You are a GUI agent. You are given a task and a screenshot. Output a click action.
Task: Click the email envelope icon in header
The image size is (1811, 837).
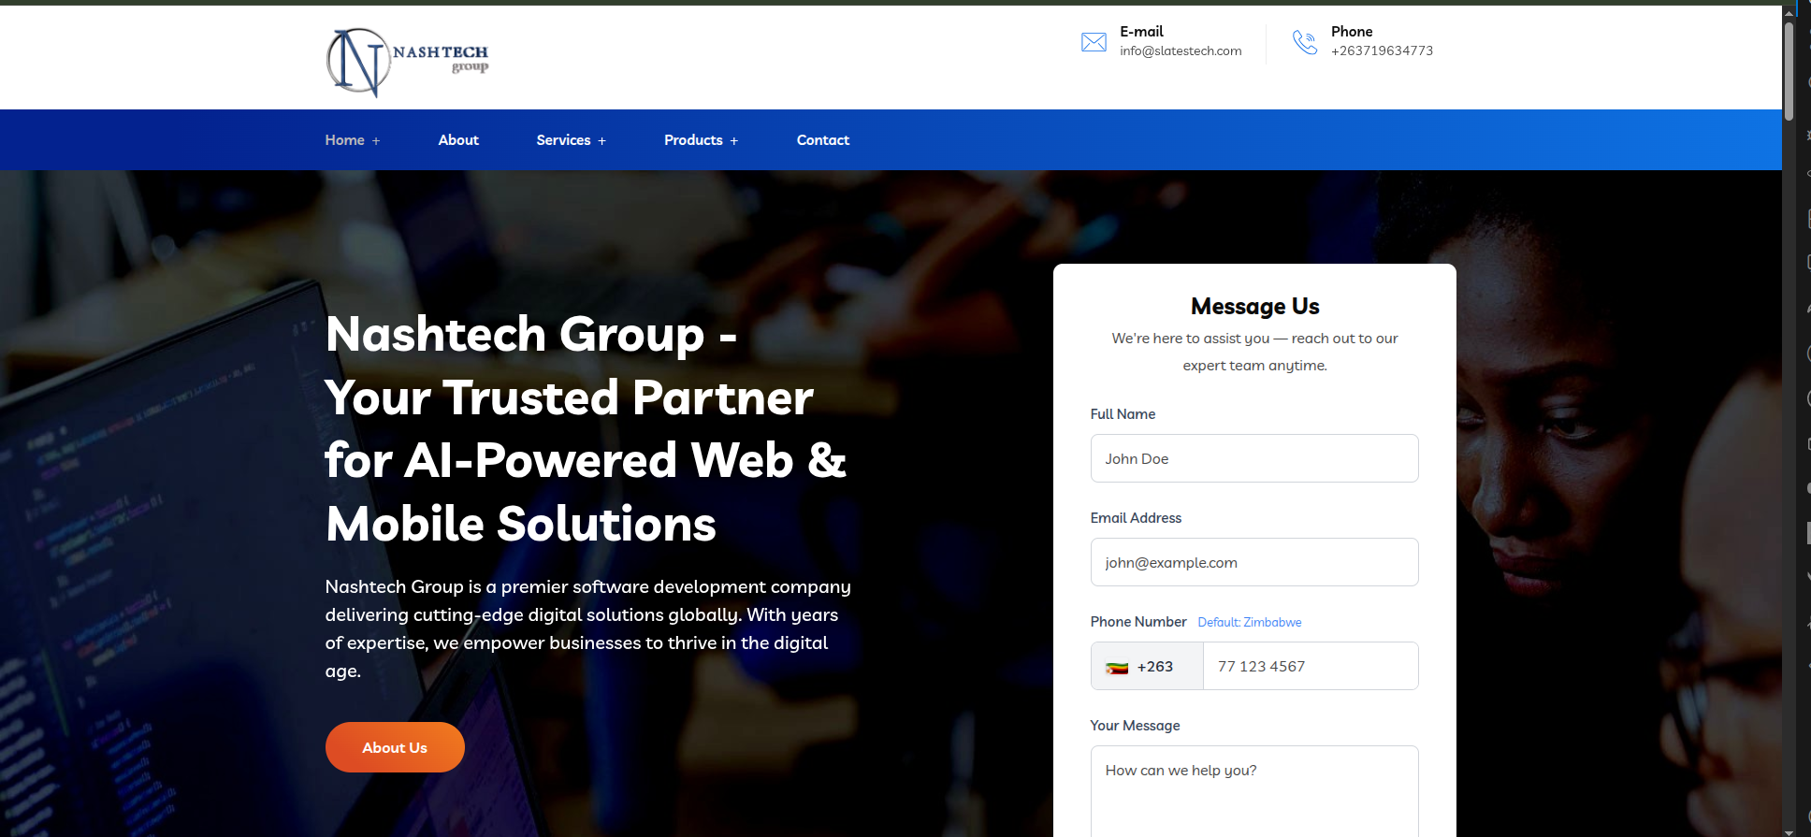point(1094,42)
